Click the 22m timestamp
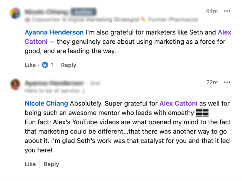 [211, 82]
